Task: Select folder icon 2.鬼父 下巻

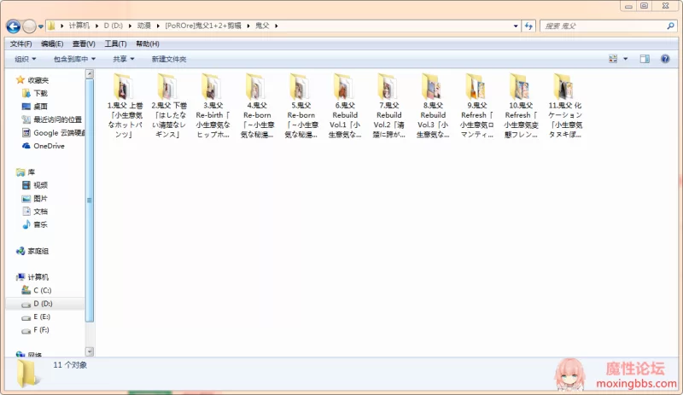Action: pos(167,86)
